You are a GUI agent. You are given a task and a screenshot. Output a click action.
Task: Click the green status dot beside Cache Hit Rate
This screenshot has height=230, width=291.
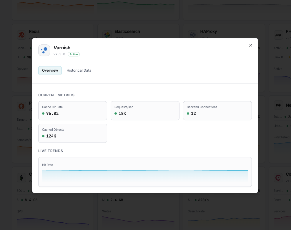(x=43, y=113)
